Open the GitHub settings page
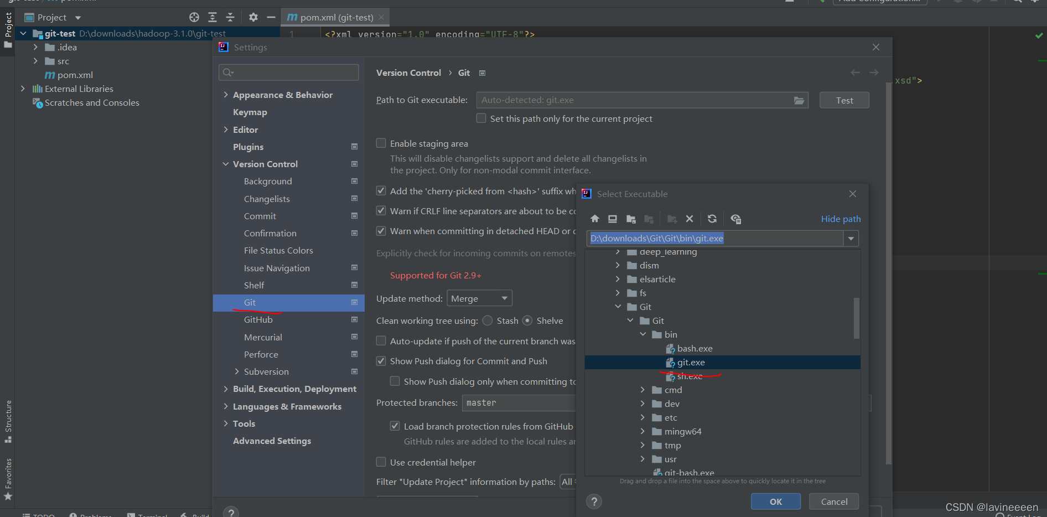 click(x=258, y=320)
